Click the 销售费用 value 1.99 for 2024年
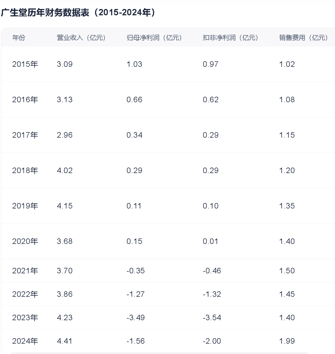Image resolution: width=335 pixels, height=354 pixels. point(288,341)
